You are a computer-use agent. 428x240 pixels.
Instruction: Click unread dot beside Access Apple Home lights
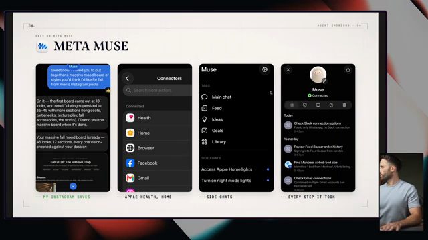click(x=267, y=169)
